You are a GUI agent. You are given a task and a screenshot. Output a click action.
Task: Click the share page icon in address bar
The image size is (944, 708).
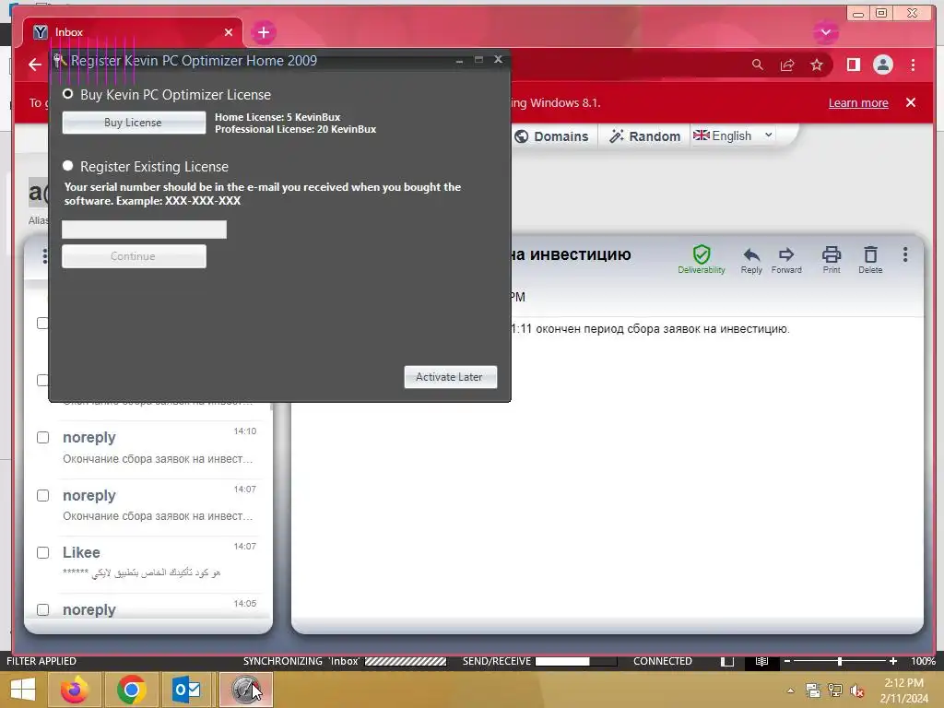[x=787, y=65]
